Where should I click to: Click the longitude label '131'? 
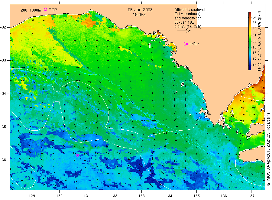point(87,196)
